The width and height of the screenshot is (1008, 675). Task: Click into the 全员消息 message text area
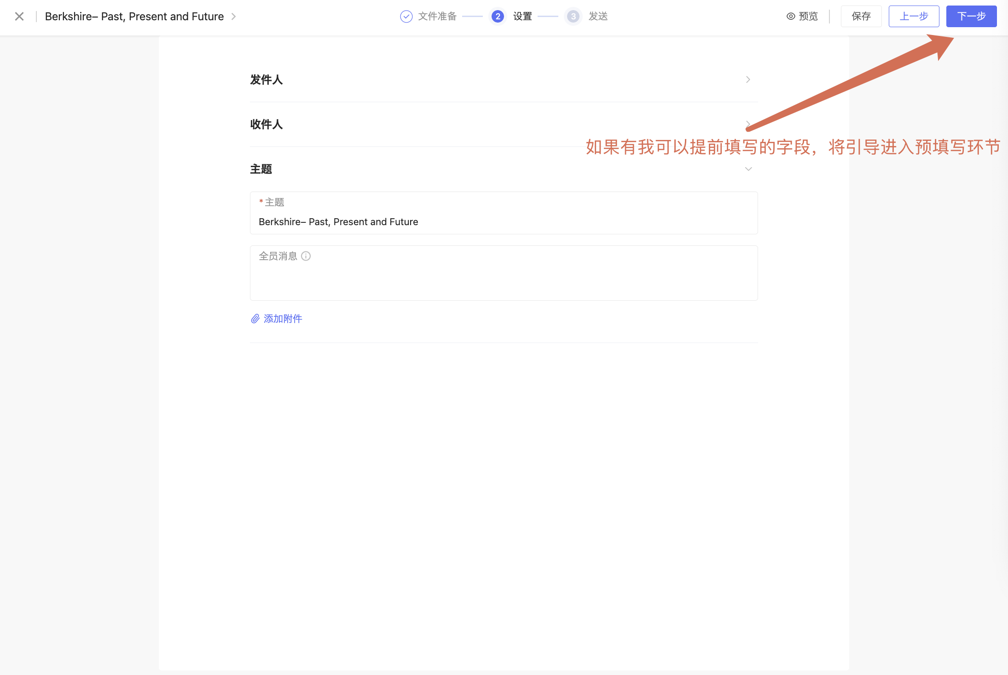coord(504,279)
